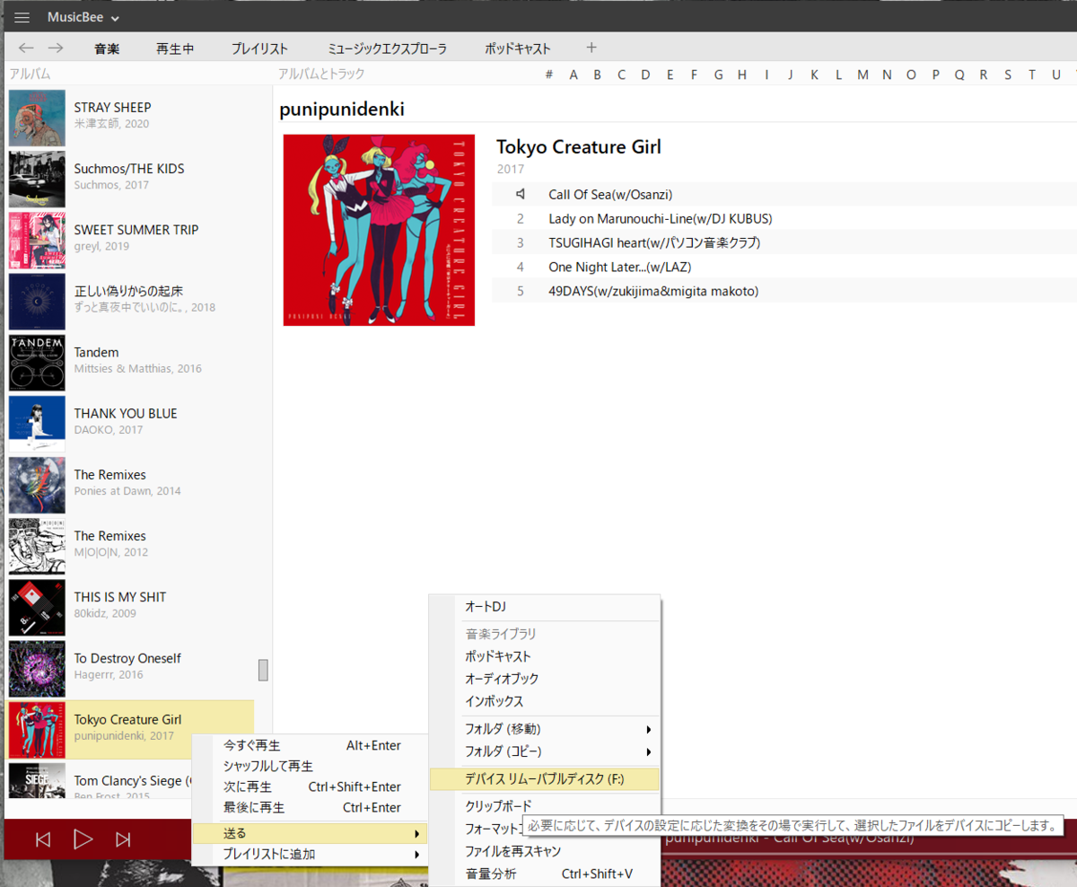
Task: Open the hamburger main menu
Action: coord(23,17)
